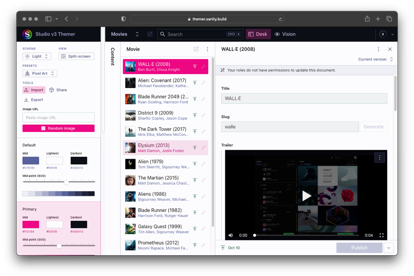
Task: Click the publish arrow icon on Alien: Covenant row
Action: point(195,83)
